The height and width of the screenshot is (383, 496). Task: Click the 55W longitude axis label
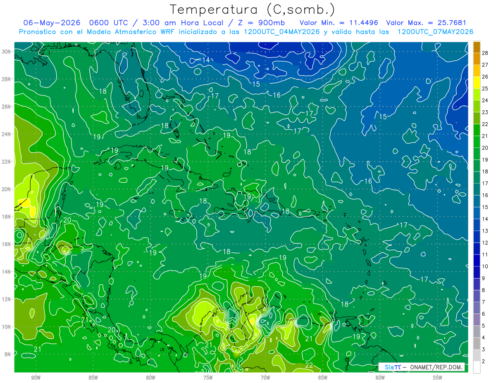click(438, 378)
